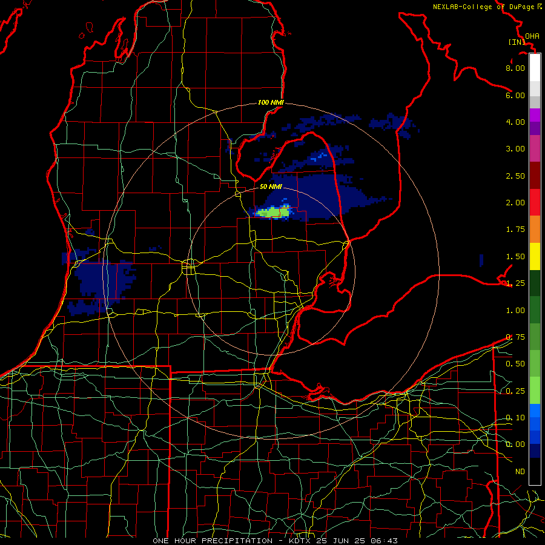Select the pink legend swatch beside 3.00

[535, 148]
